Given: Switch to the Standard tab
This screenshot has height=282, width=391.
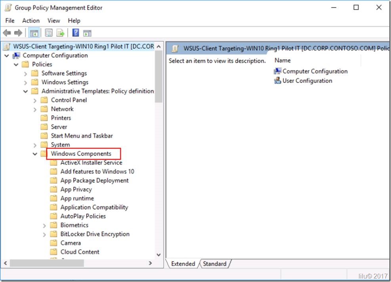Looking at the screenshot, I should tap(215, 264).
